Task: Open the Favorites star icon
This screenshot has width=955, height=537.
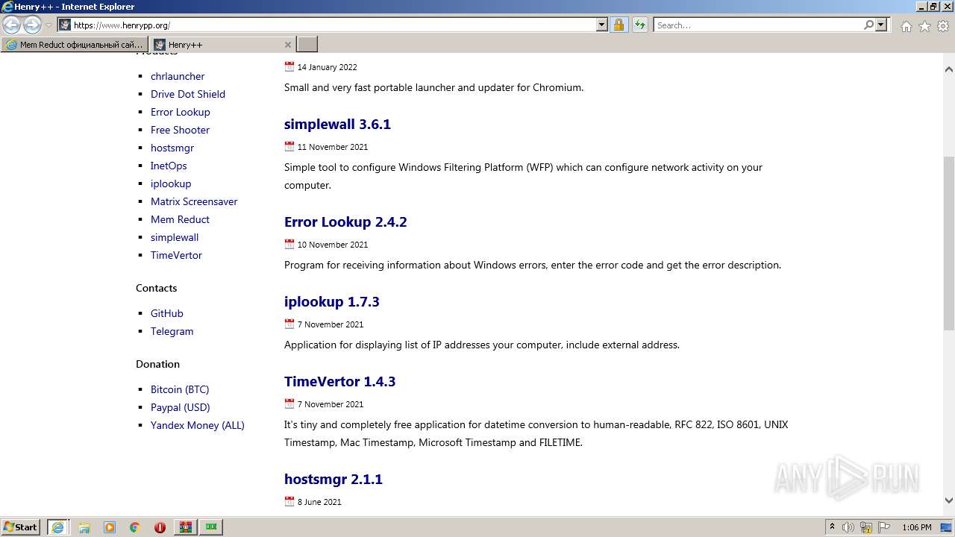Action: 924,26
